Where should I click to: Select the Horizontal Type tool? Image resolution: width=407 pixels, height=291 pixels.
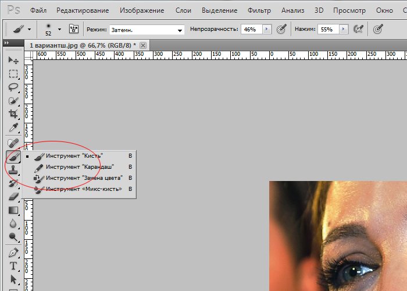pos(13,266)
